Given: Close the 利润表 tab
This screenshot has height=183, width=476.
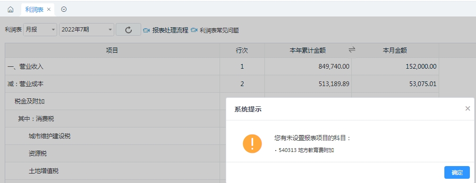Looking at the screenshot, I should tap(49, 10).
